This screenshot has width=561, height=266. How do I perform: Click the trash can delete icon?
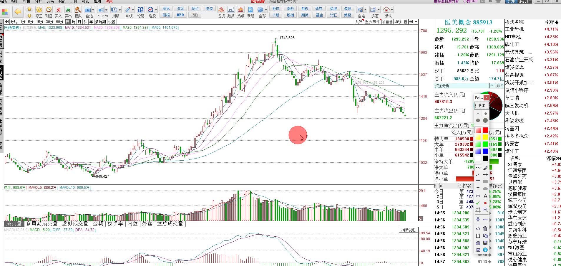click(485, 229)
